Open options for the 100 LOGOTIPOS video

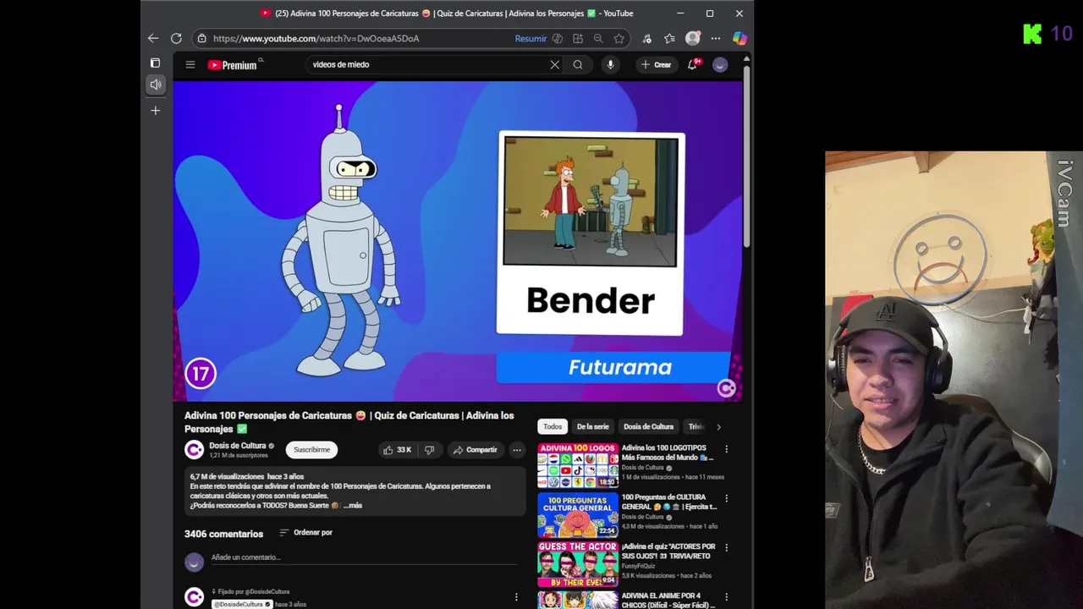point(726,449)
